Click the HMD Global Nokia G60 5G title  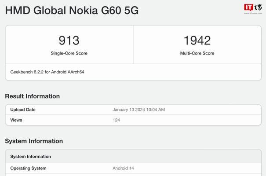coord(72,11)
